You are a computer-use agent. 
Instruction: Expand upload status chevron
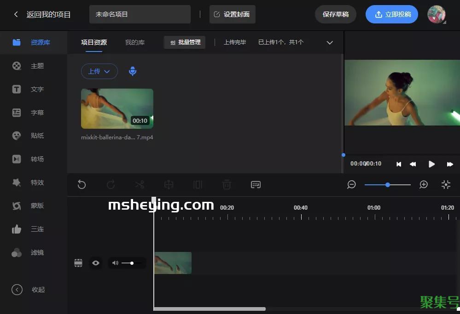[330, 43]
